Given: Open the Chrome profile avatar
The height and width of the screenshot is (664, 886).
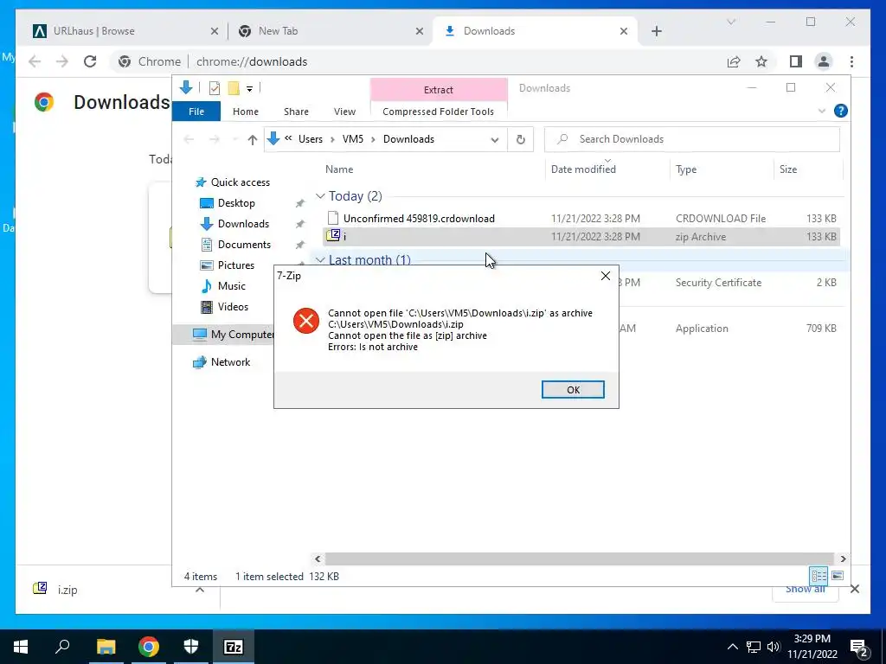Looking at the screenshot, I should click(824, 61).
